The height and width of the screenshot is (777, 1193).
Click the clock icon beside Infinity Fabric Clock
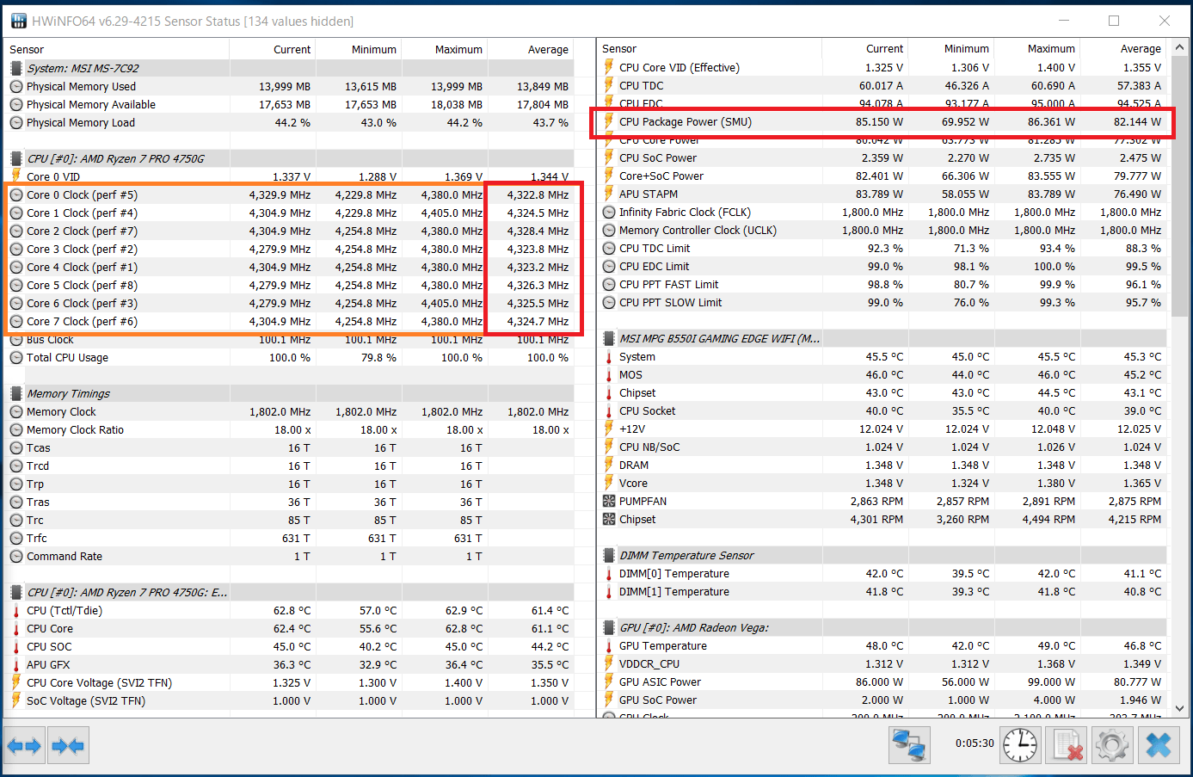coord(609,212)
